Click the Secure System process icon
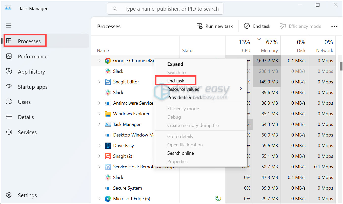Screen dimensions: 343x204 tap(108, 188)
